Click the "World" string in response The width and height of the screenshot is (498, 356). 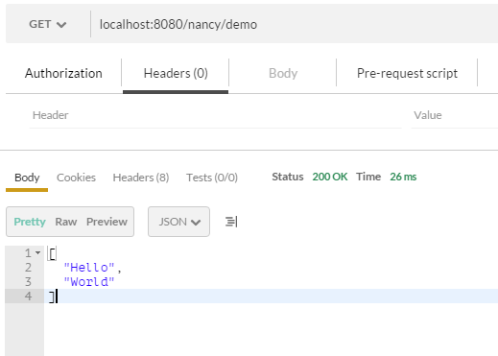point(89,282)
